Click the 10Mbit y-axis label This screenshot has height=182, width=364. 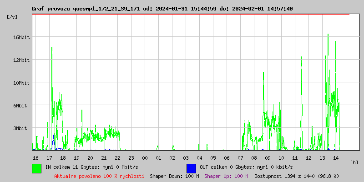pos(21,83)
